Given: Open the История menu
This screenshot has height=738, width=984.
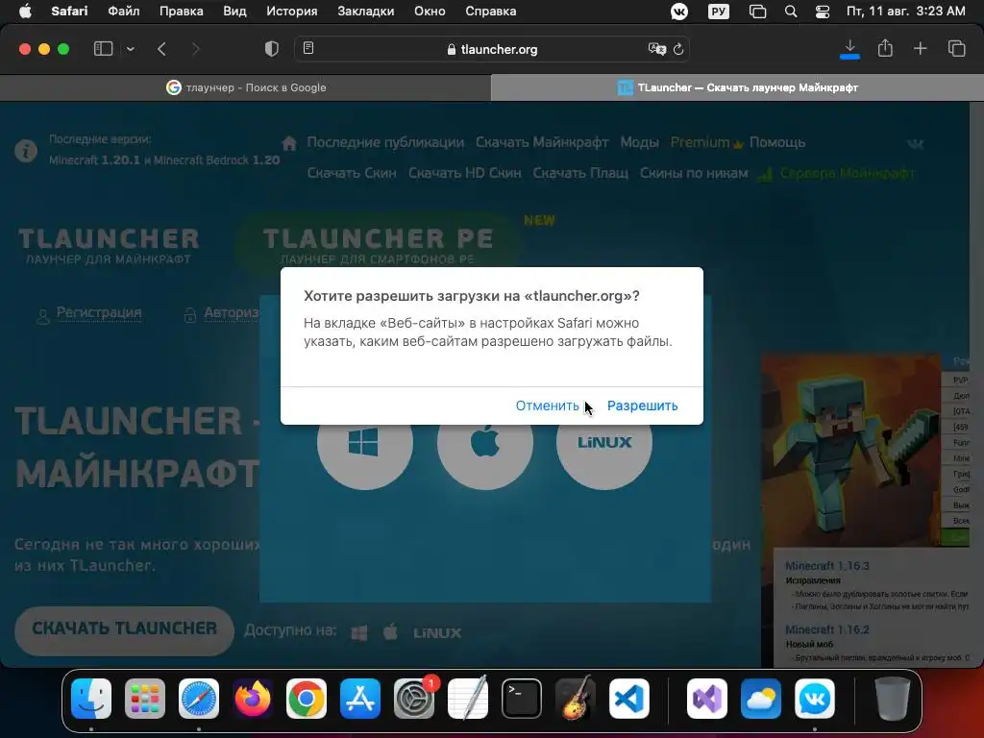Looking at the screenshot, I should pos(292,12).
